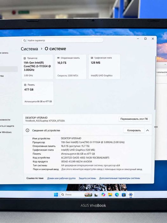167x223 pixels.
Task: Click Используется 66 GB из 477 GB in device details
Action: (78, 154)
